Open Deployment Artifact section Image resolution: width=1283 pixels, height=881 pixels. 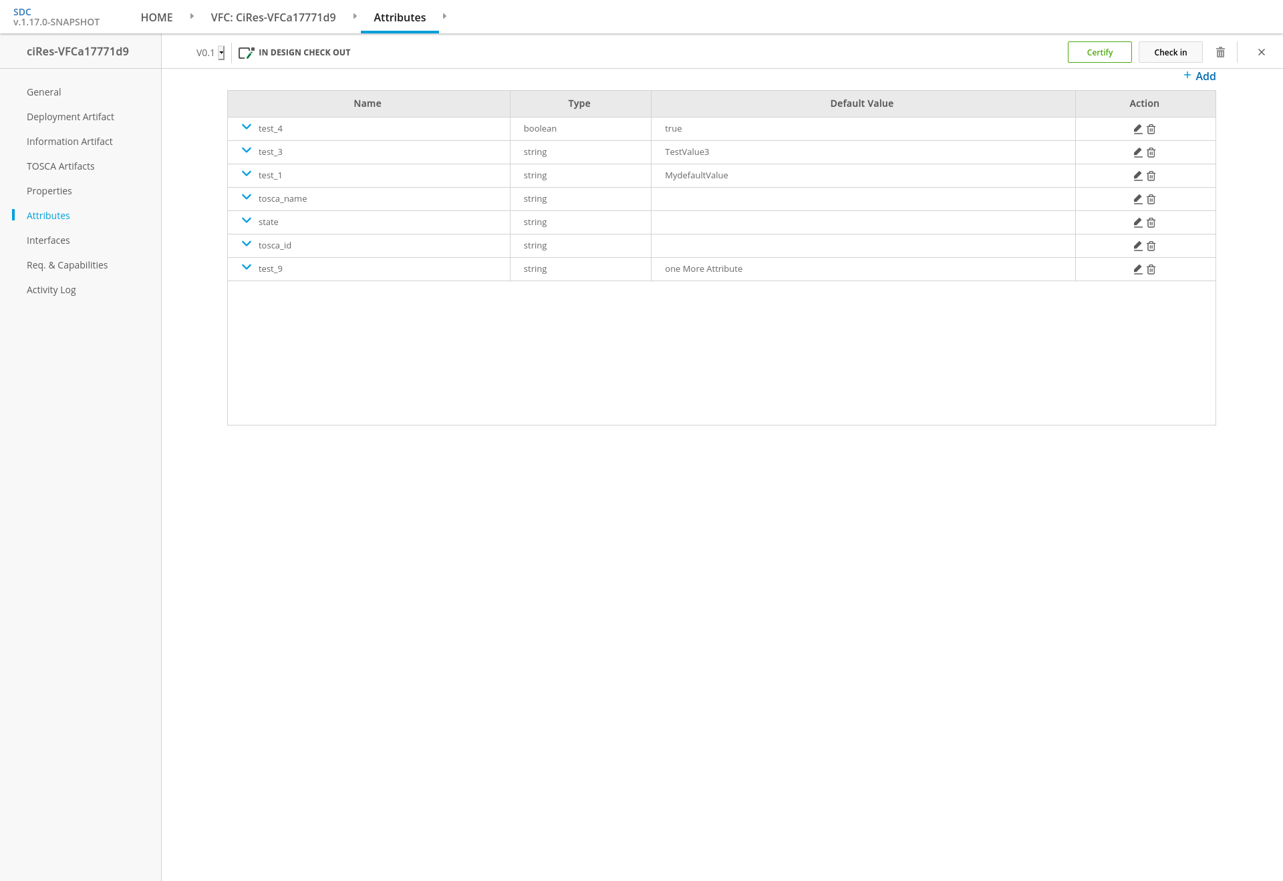[70, 117]
